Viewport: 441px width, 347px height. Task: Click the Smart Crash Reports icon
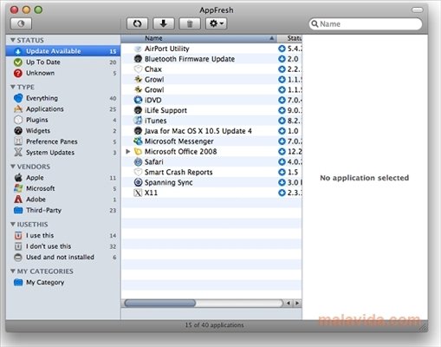pos(138,172)
